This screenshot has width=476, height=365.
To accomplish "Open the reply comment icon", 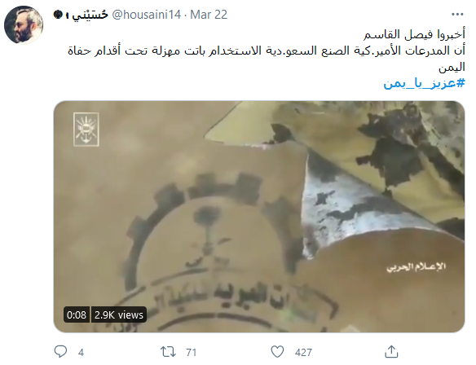I will point(60,352).
